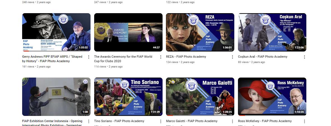Open title The Awards Ceremony for FIAP World Cup
This screenshot has width=331, height=126.
pos(123,59)
